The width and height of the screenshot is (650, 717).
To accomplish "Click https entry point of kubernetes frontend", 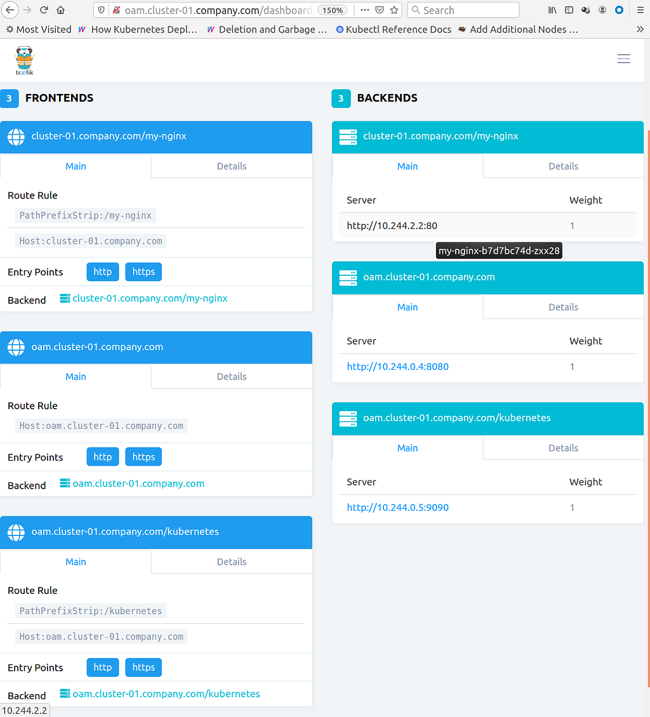I will [143, 667].
